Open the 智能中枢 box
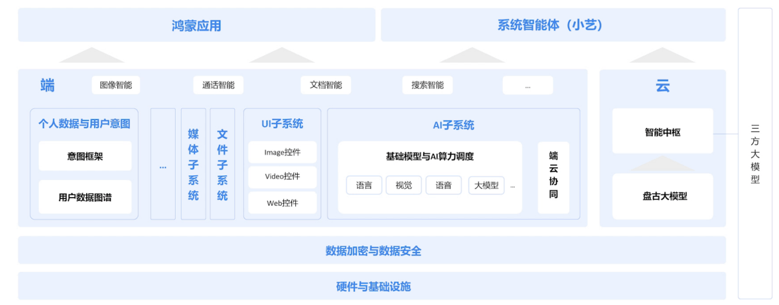This screenshot has height=305, width=779. [663, 131]
